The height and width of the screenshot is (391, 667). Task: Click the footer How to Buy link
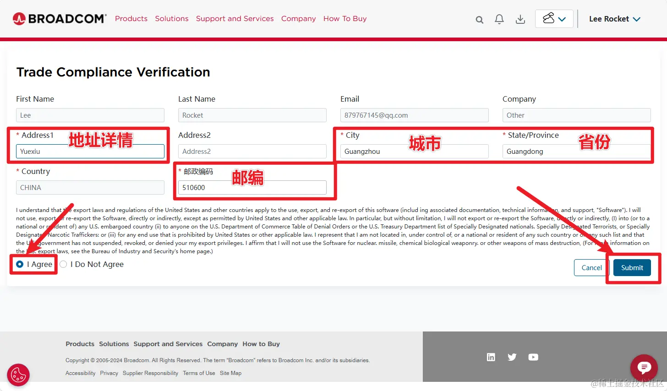pyautogui.click(x=261, y=344)
